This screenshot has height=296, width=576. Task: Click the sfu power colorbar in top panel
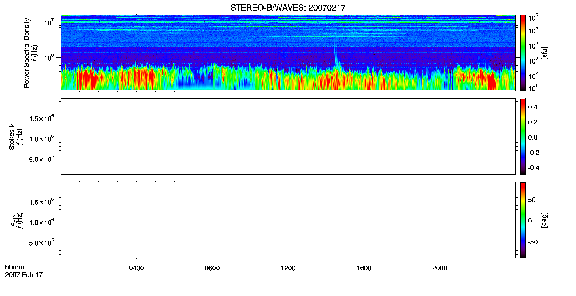click(523, 53)
